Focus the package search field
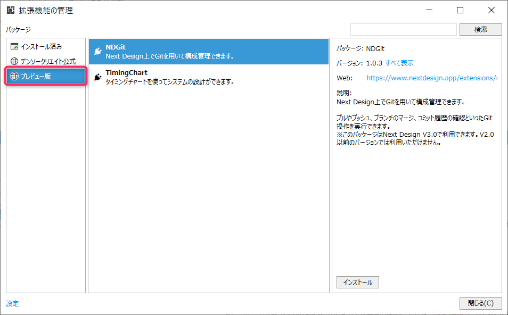Image resolution: width=508 pixels, height=315 pixels. pyautogui.click(x=403, y=29)
